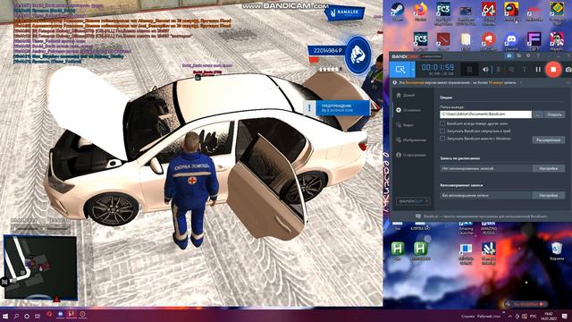Open the Bandicam Home tab
Screen dimensions: 572x322
click(x=406, y=95)
